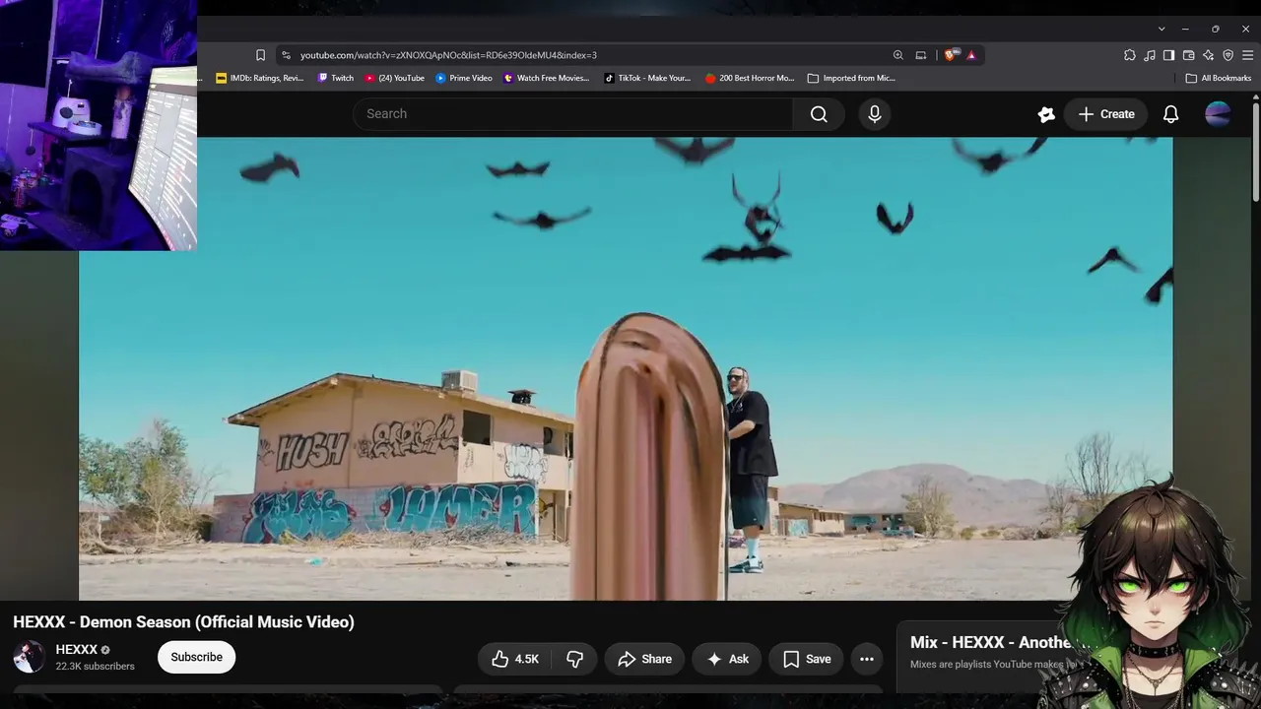Open YouTube notifications bell

1171,114
